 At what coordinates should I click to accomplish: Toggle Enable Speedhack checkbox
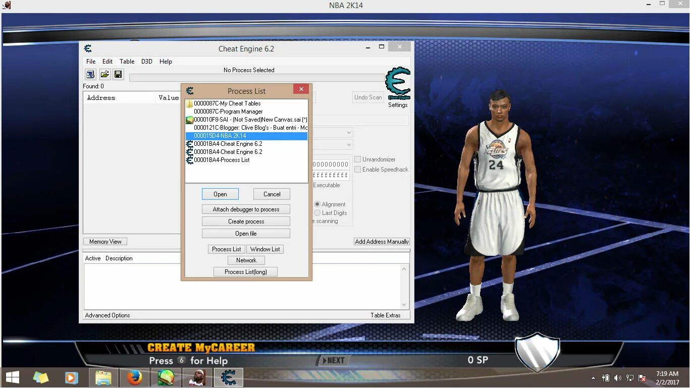(x=358, y=170)
